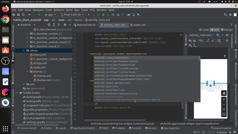Collapse the values folder
Image resolution: width=238 pixels, height=134 pixels.
tap(24, 51)
